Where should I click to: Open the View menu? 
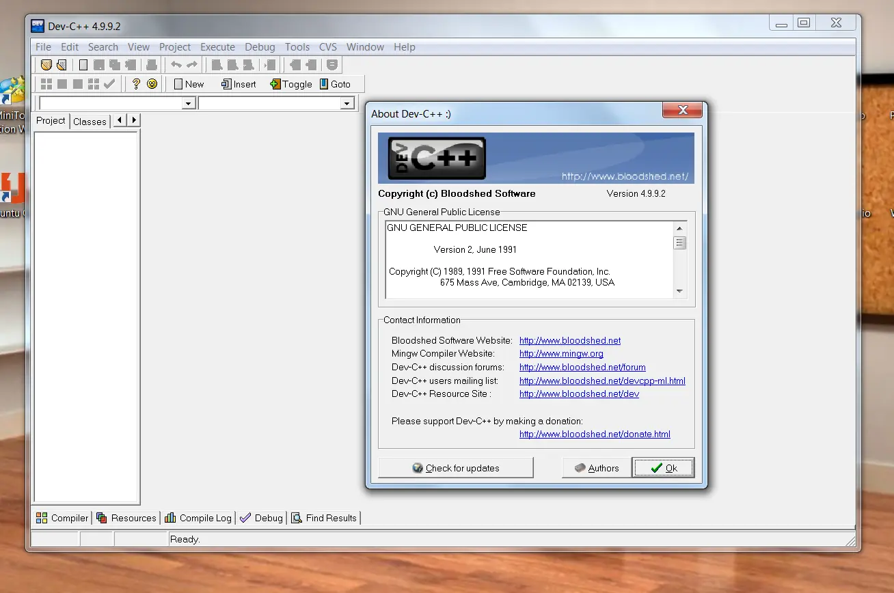[x=139, y=47]
